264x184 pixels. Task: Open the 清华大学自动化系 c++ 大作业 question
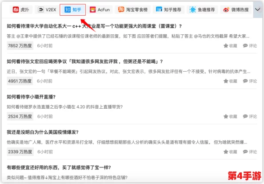(94, 26)
